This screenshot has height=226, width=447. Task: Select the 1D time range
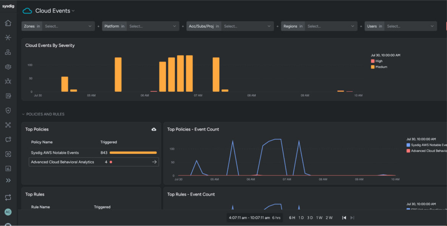pos(301,218)
